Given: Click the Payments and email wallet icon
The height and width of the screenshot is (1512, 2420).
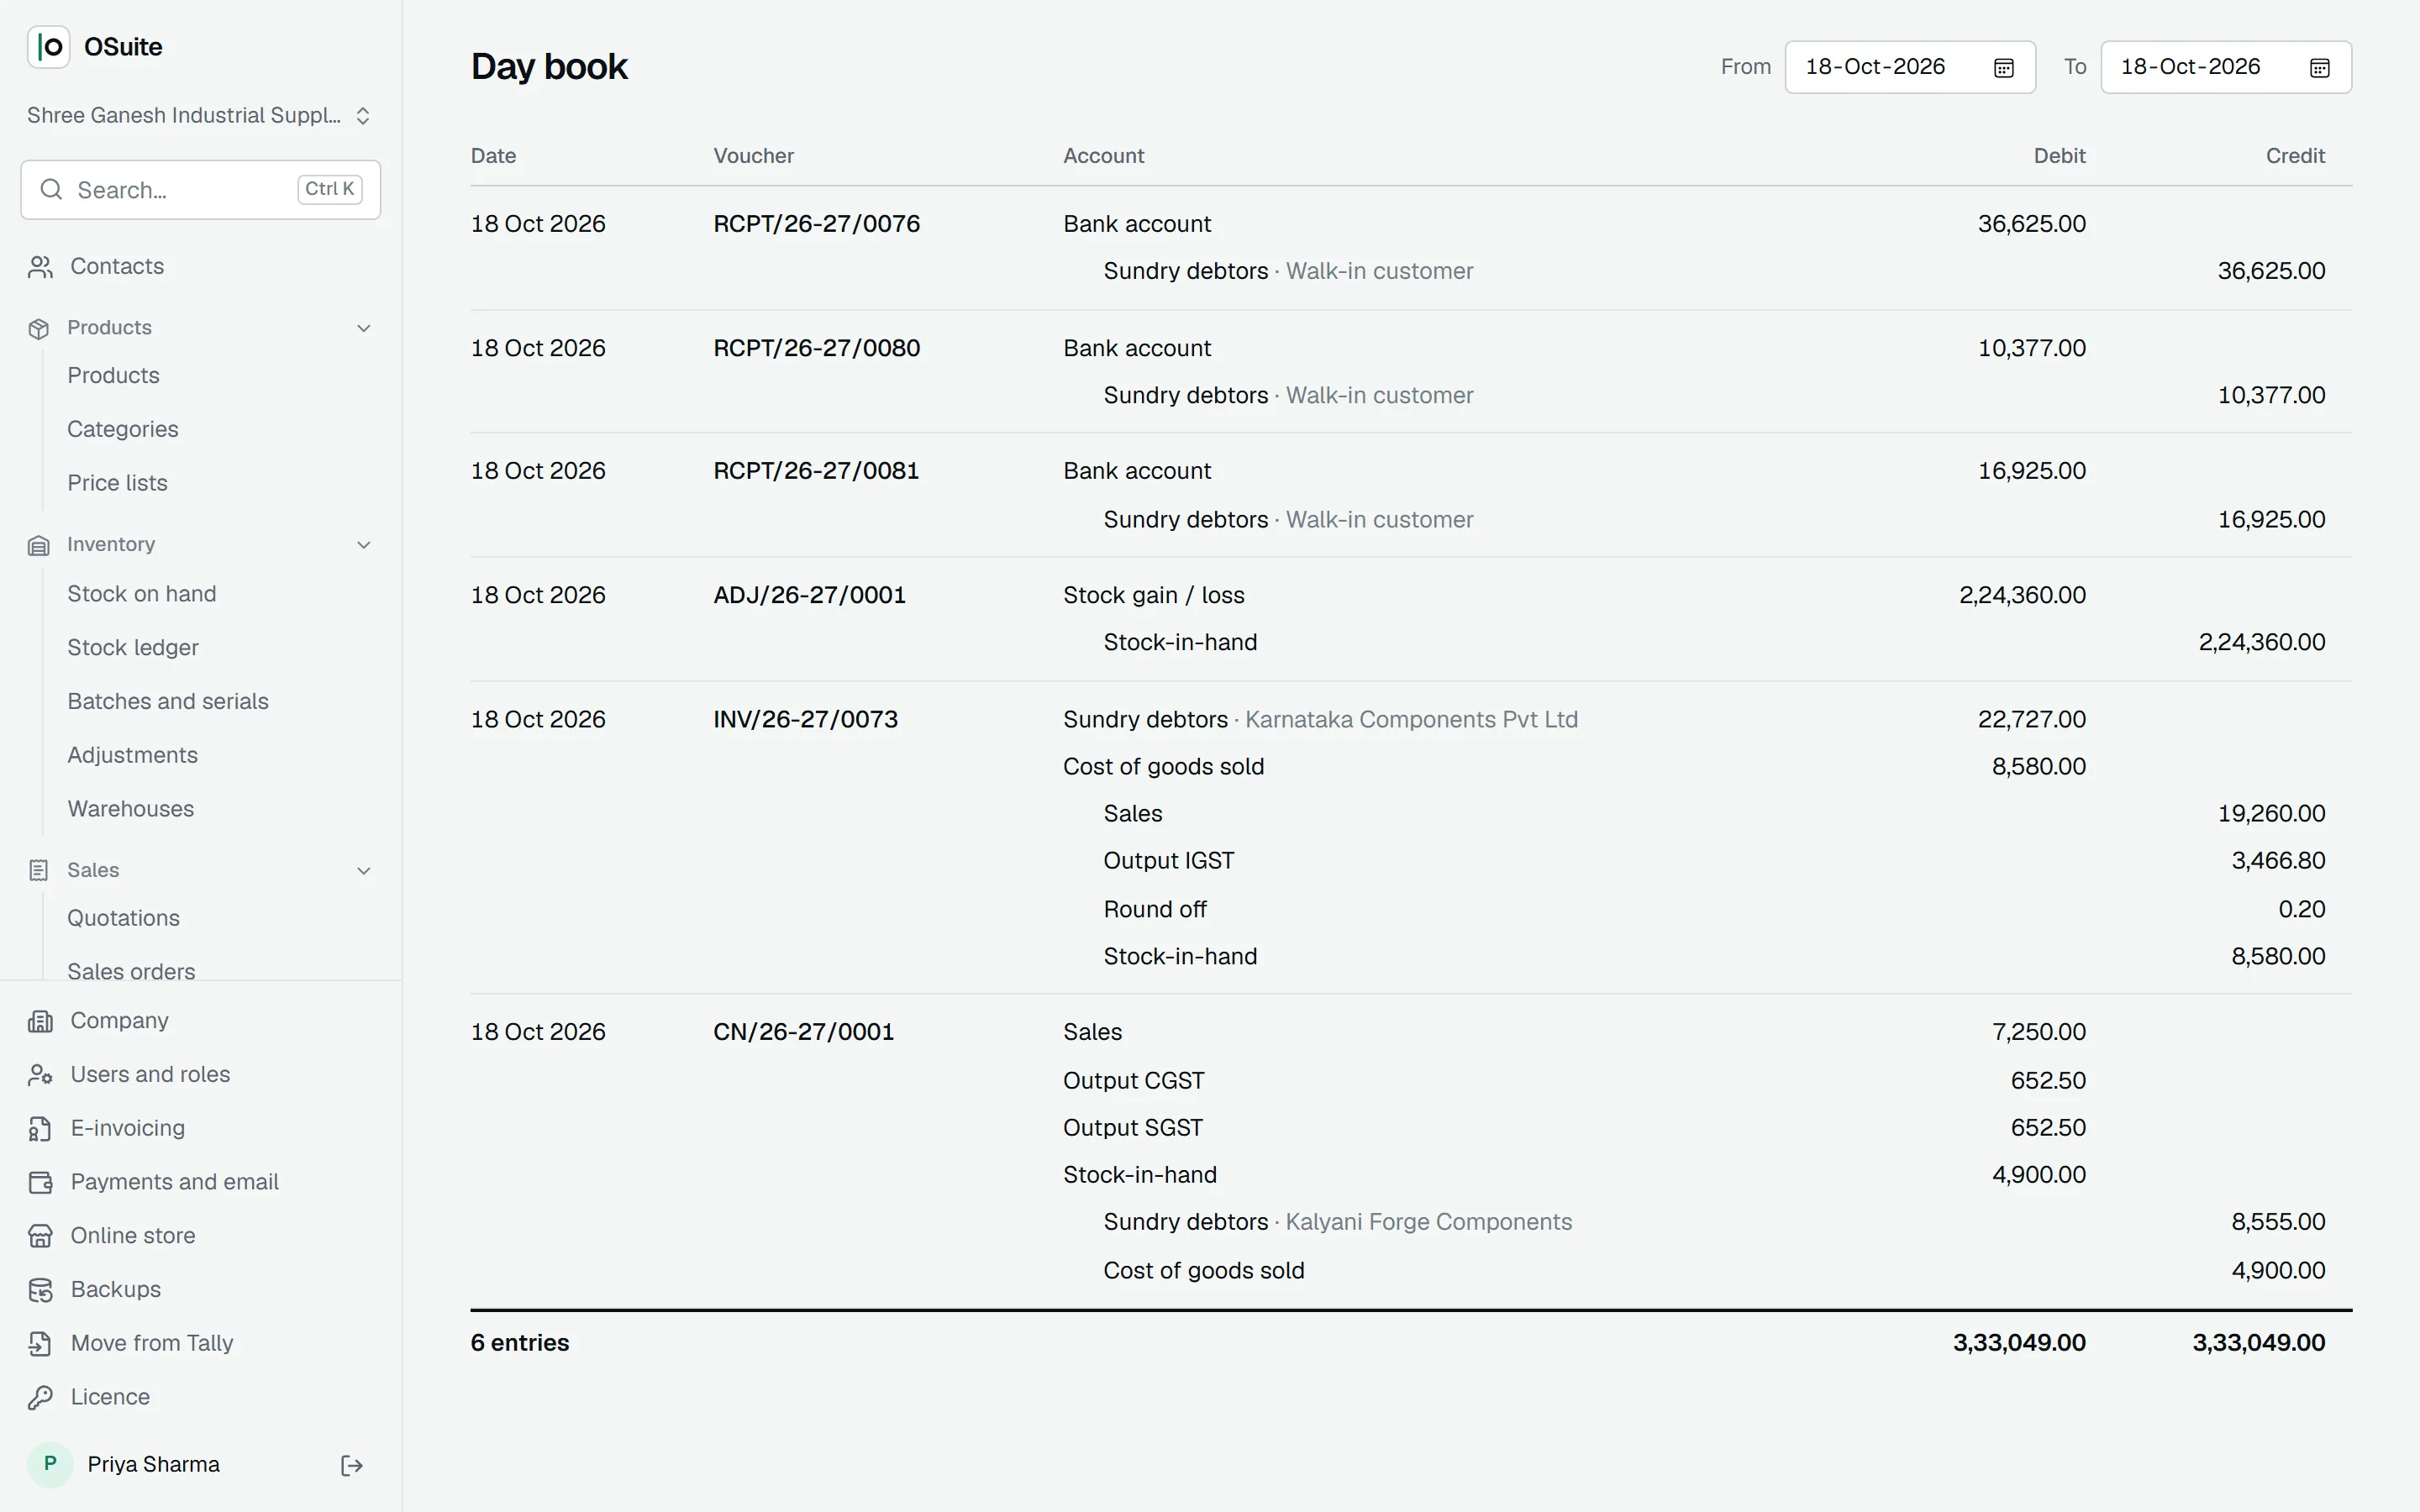Looking at the screenshot, I should [40, 1182].
